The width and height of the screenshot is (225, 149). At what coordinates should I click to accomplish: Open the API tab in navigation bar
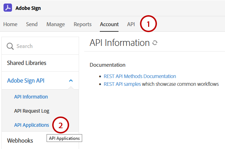[x=131, y=24]
